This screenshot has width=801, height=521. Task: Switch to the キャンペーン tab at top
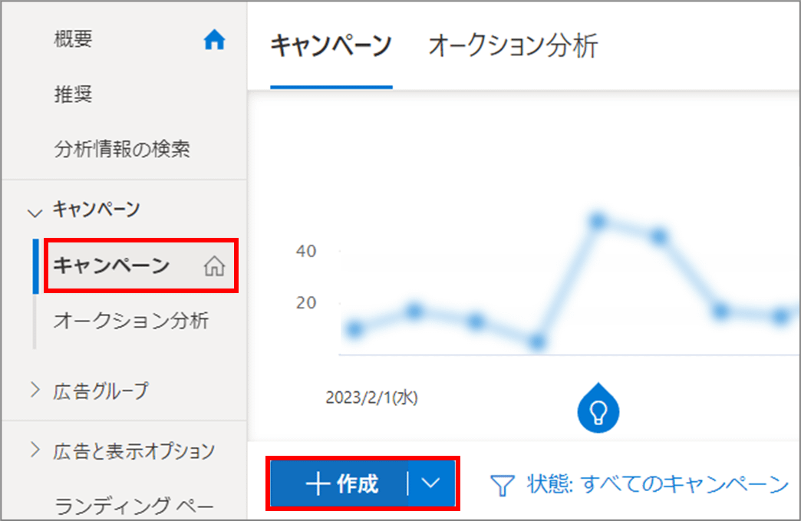[331, 46]
